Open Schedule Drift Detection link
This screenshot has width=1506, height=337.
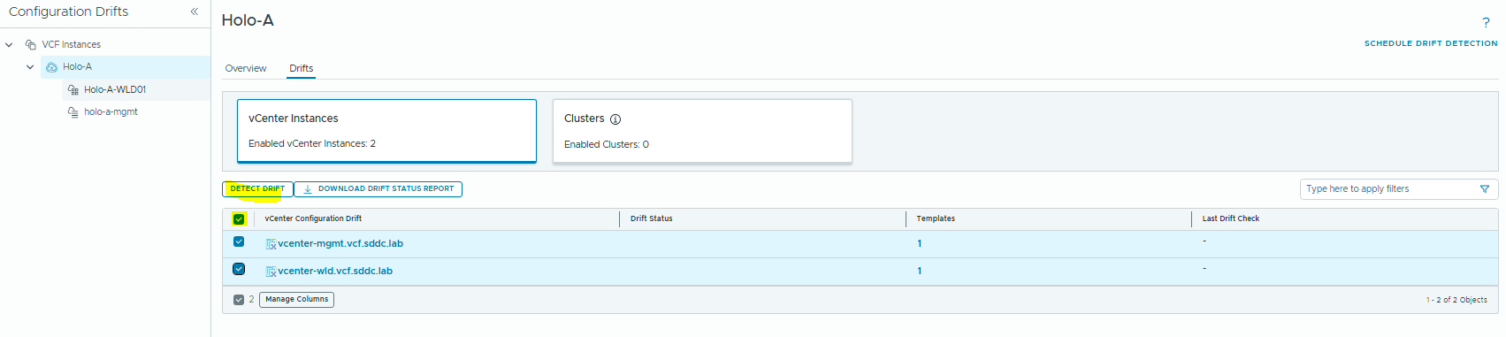(1431, 43)
